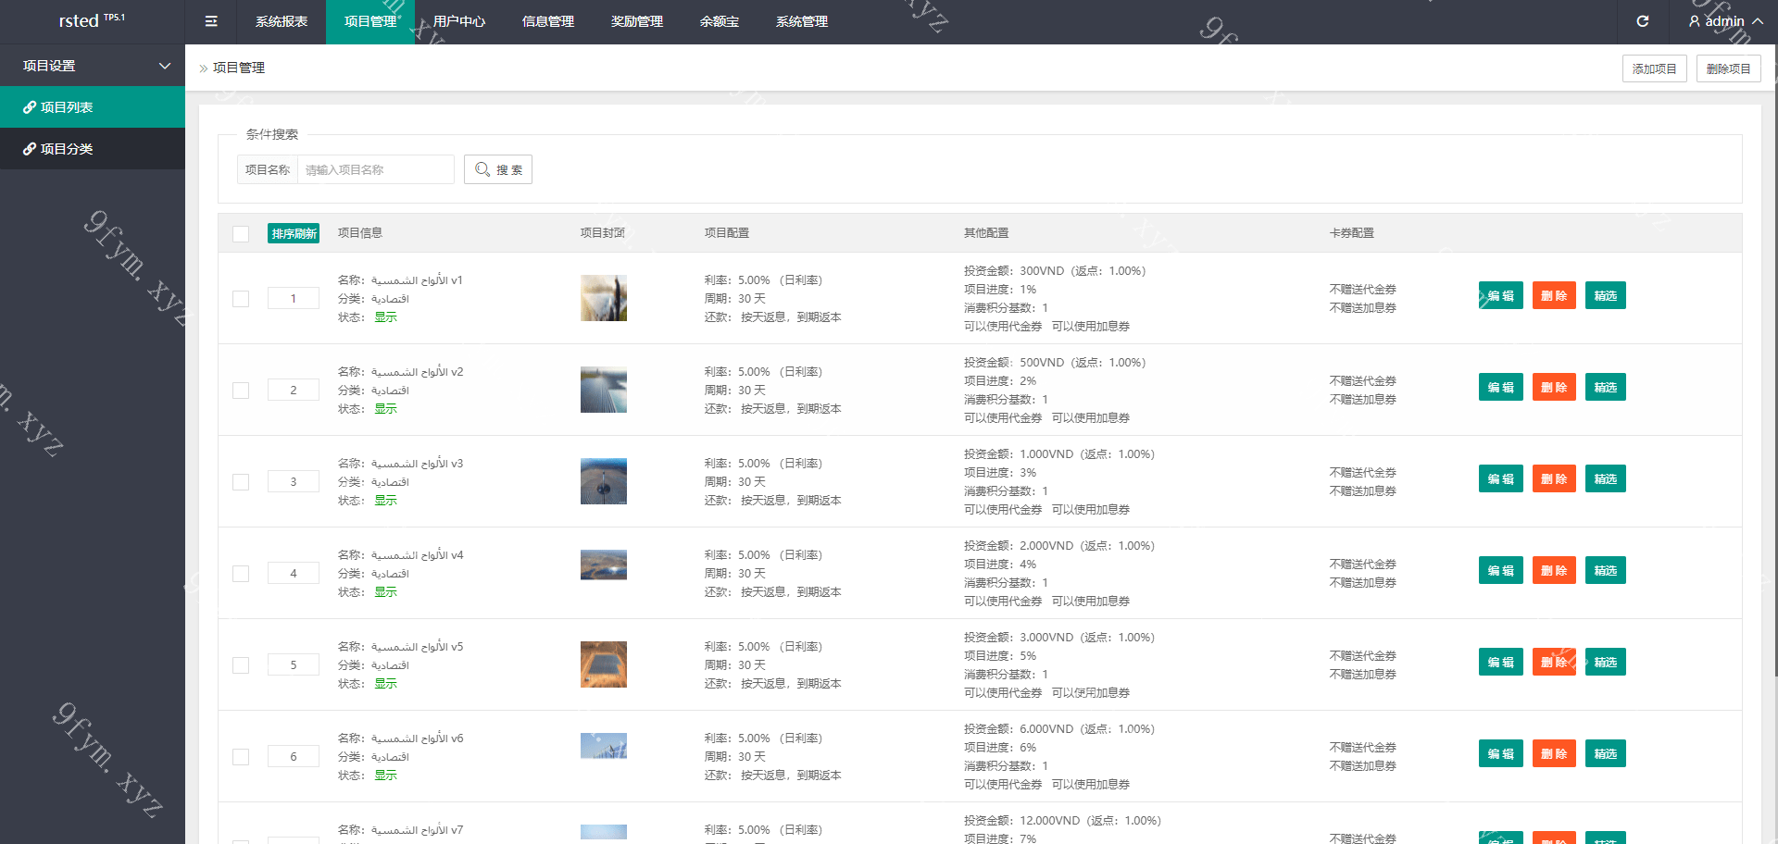1778x844 pixels.
Task: Tick the select-all checkbox in table header
Action: pos(241,233)
